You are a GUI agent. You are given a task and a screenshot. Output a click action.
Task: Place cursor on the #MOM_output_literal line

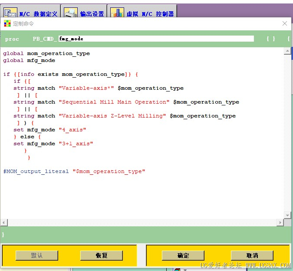[x=74, y=171]
